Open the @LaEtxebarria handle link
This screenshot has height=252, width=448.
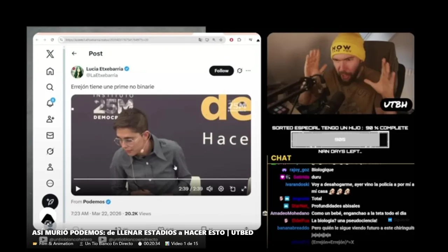102,75
